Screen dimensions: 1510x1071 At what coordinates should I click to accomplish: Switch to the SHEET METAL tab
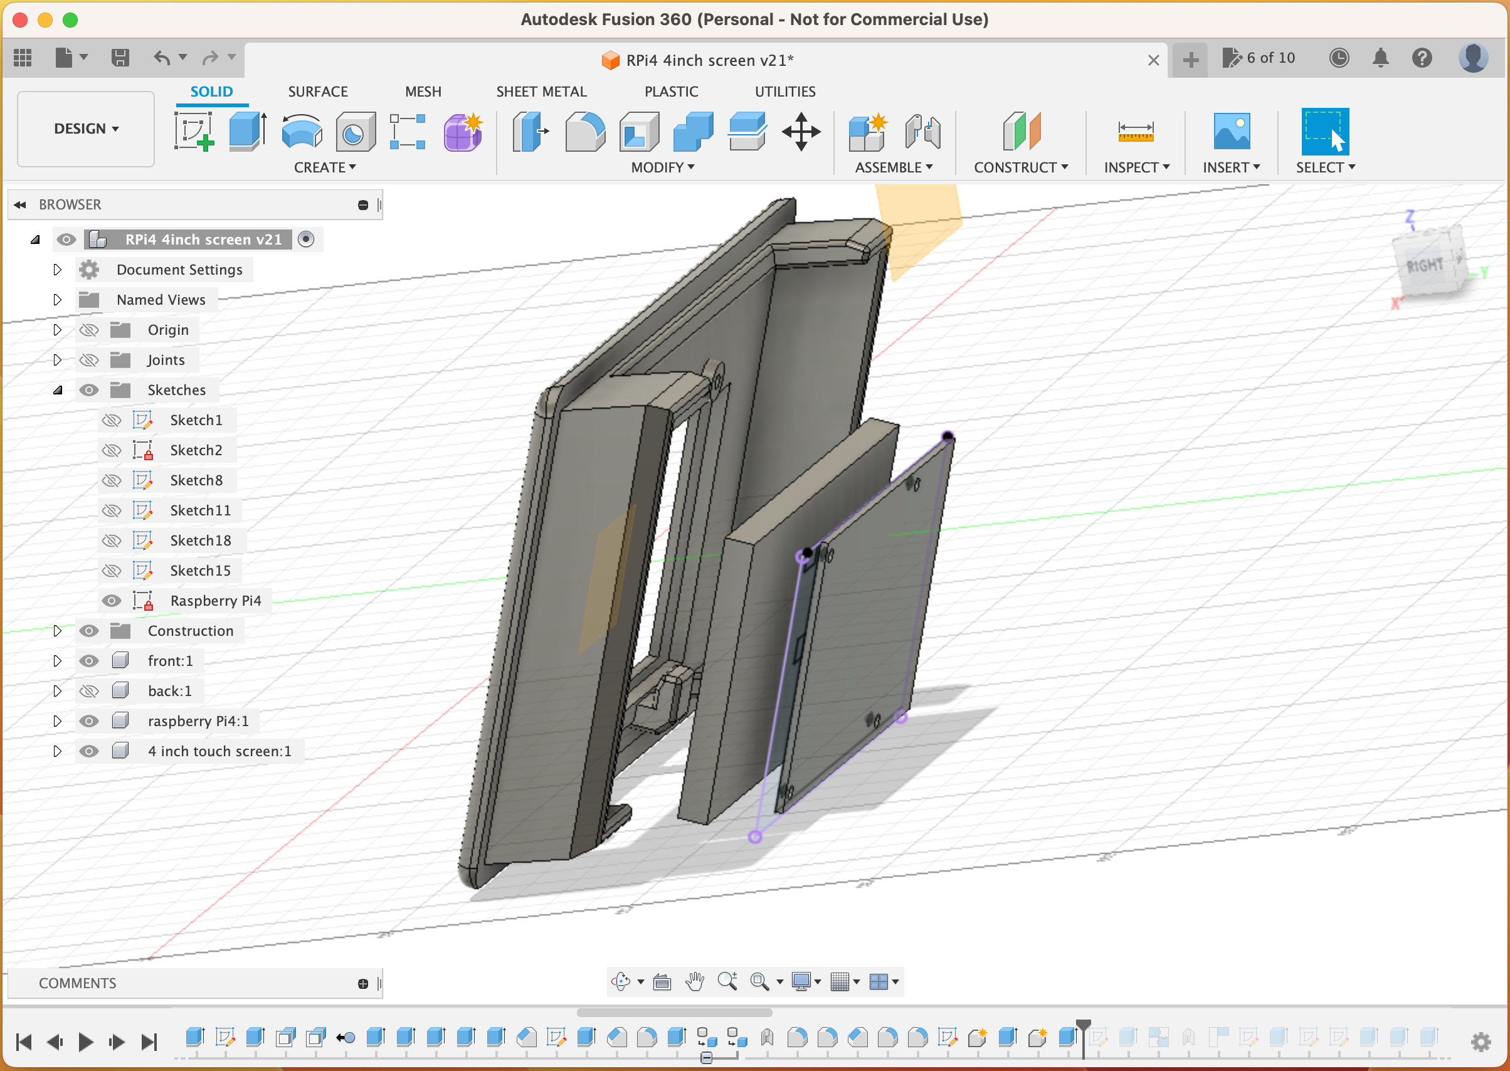pos(541,92)
